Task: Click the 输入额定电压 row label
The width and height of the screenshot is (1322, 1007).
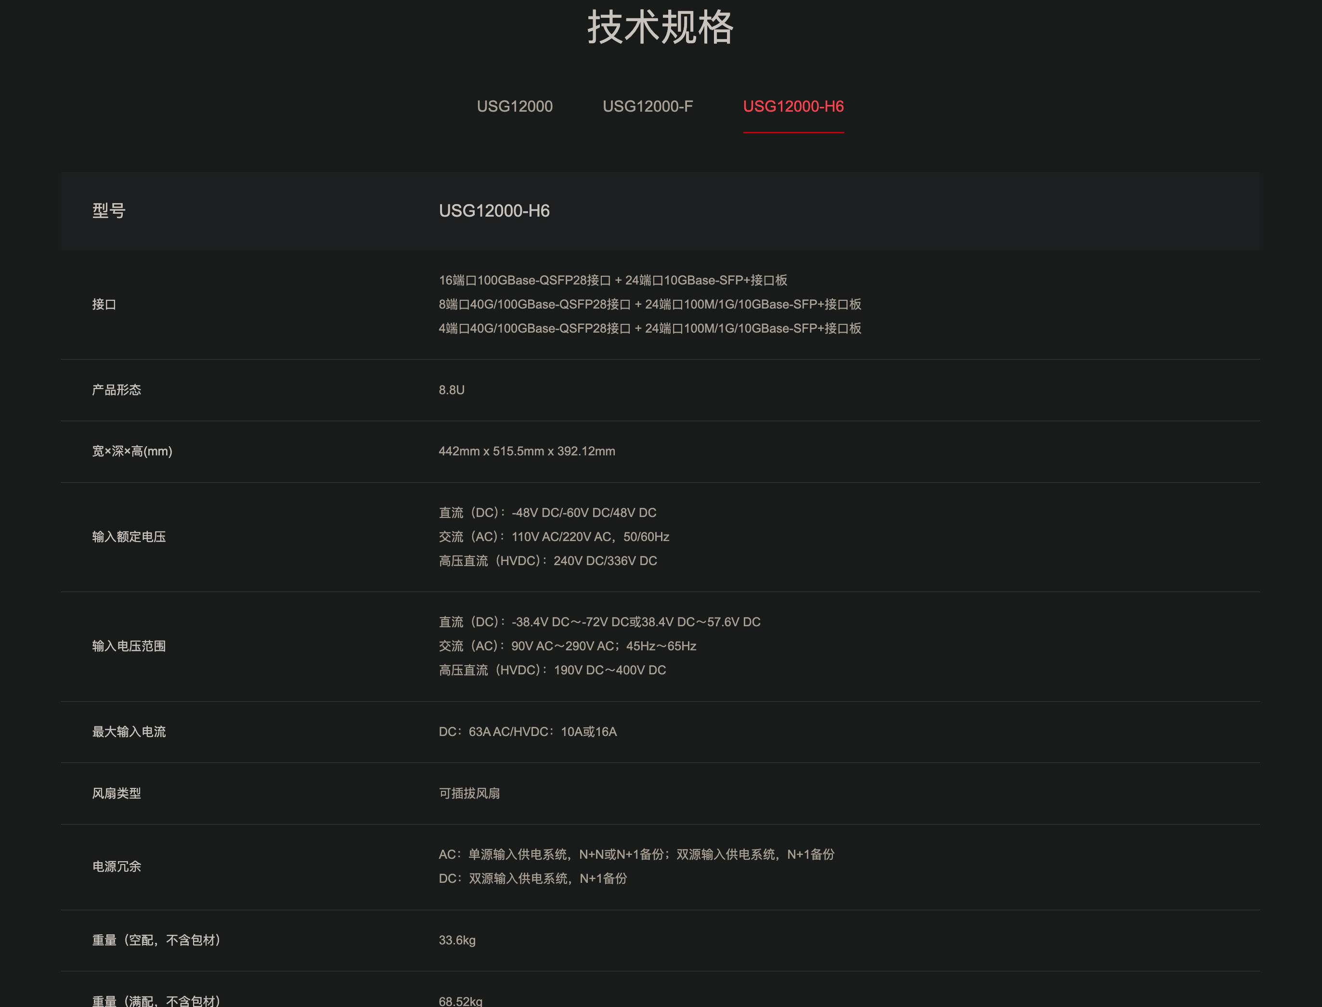Action: tap(129, 536)
